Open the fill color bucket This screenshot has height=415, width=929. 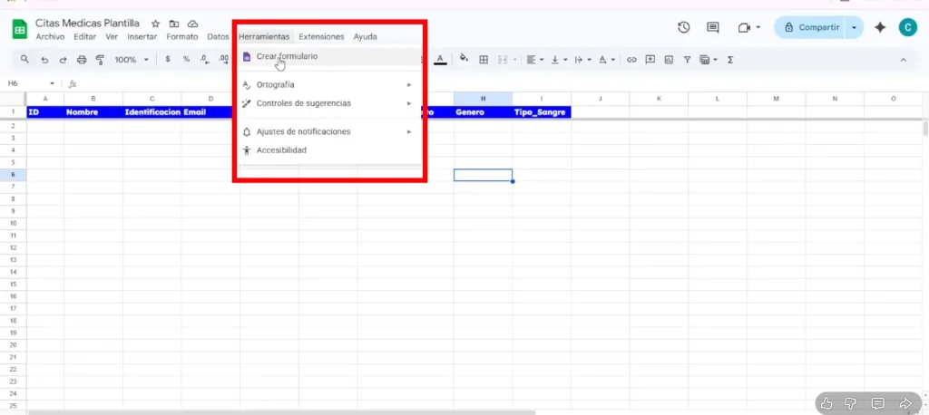point(464,59)
